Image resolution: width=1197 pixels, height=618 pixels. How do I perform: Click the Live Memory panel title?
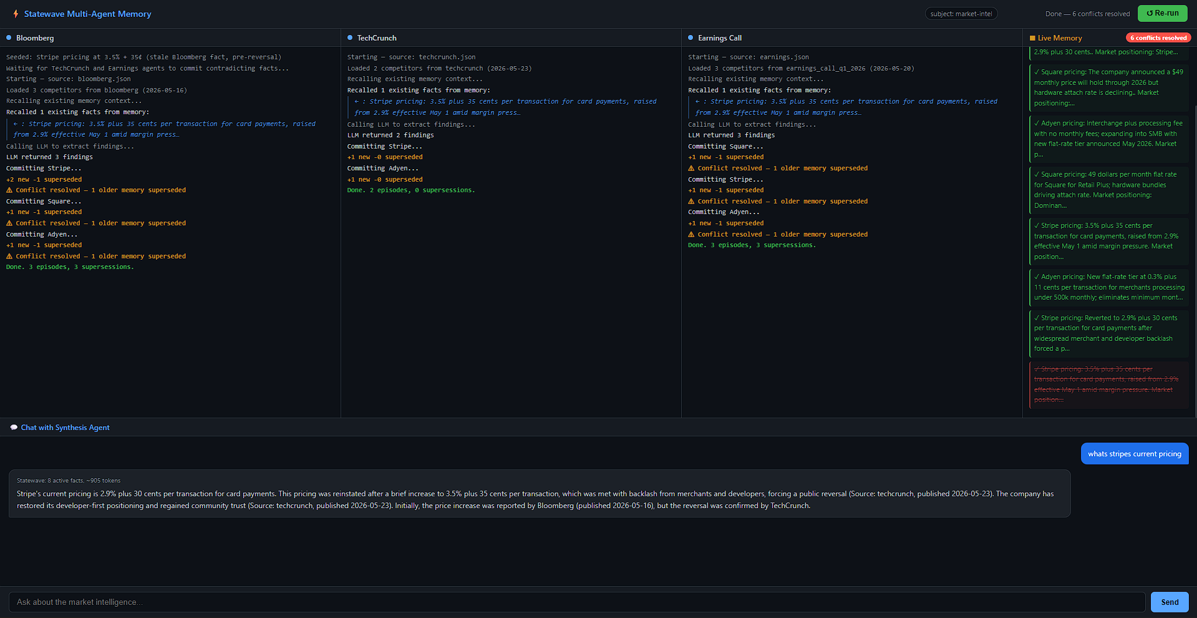coord(1059,38)
